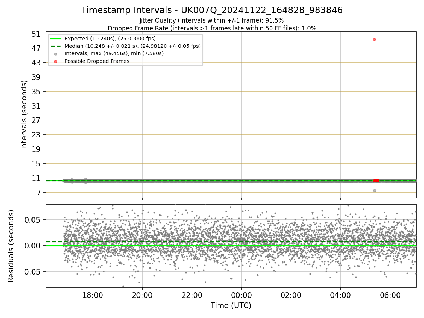
Task: Click the residuals tick label '0.00'
Action: (x=33, y=246)
